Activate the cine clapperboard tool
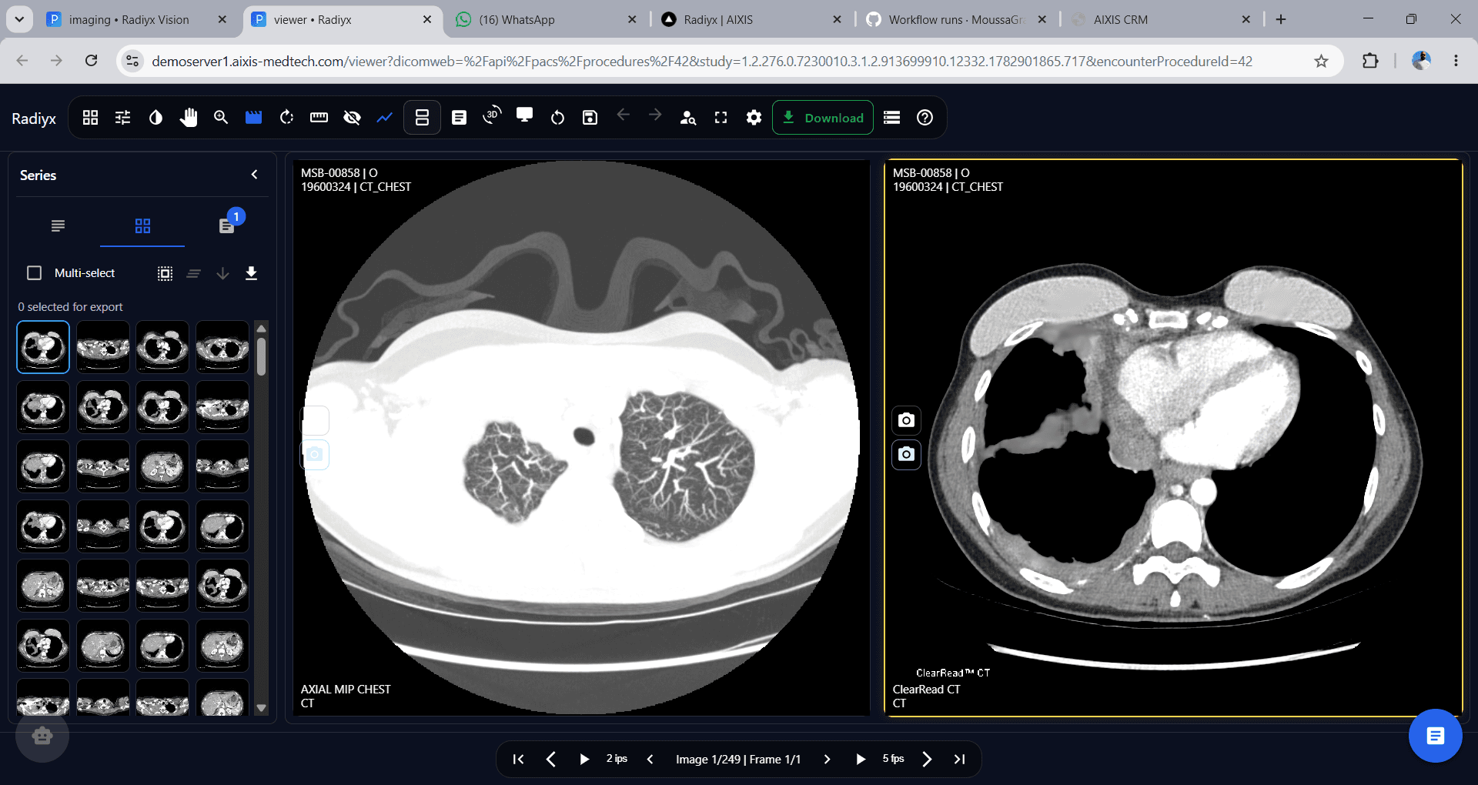The image size is (1478, 785). click(x=254, y=118)
